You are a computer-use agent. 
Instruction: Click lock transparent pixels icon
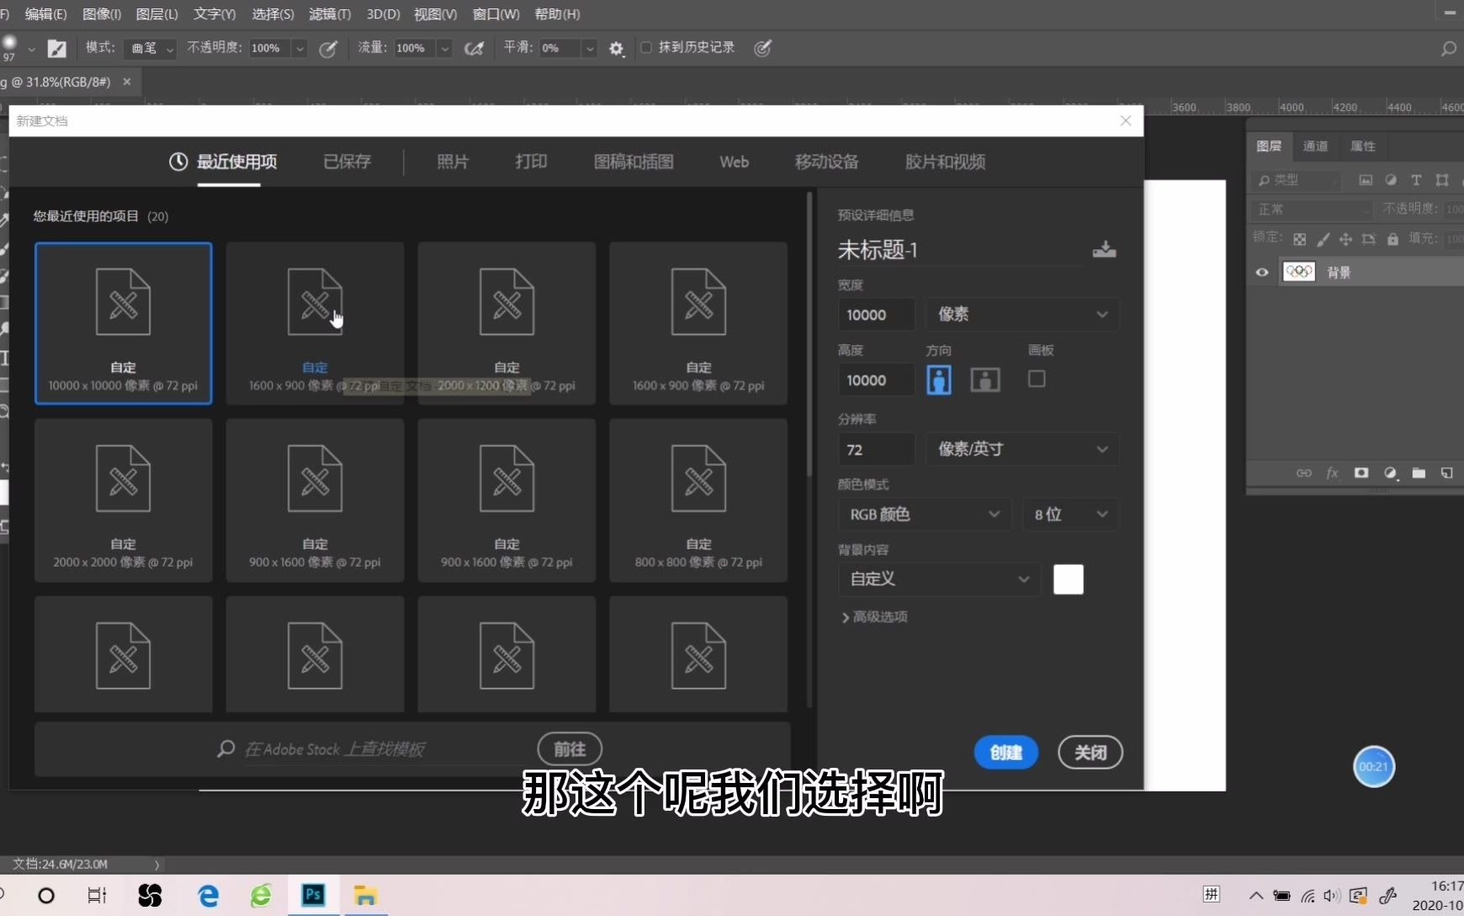(x=1300, y=239)
